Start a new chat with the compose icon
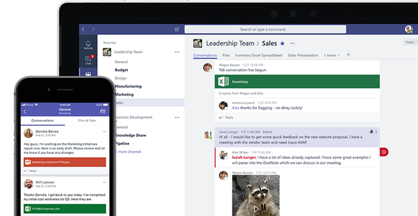The image size is (418, 216). point(177,29)
